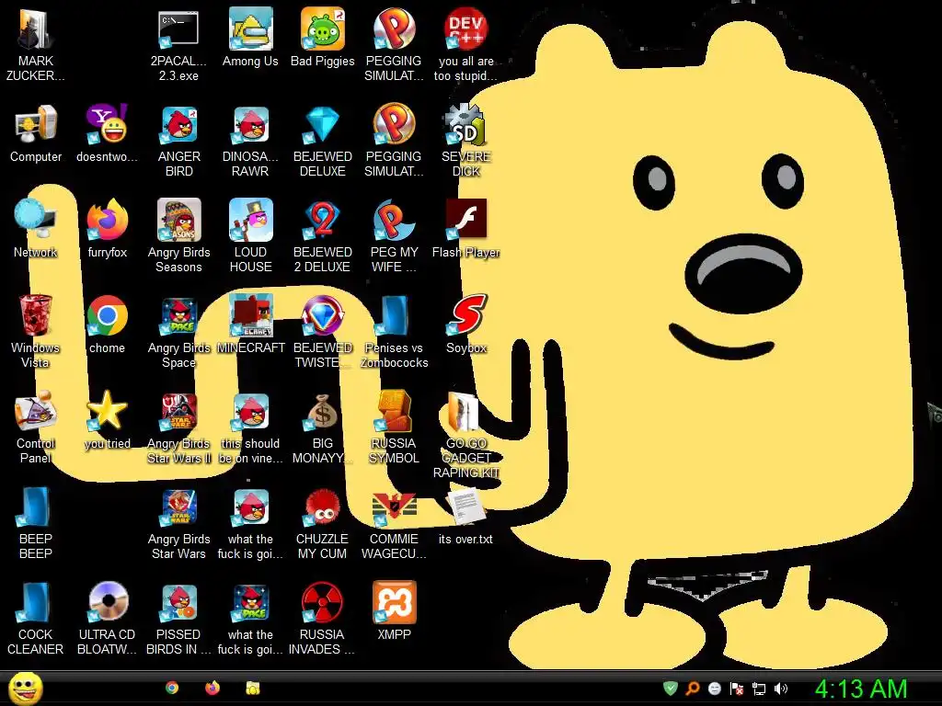Click the volume speaker tray icon
The height and width of the screenshot is (706, 942).
[x=780, y=689]
